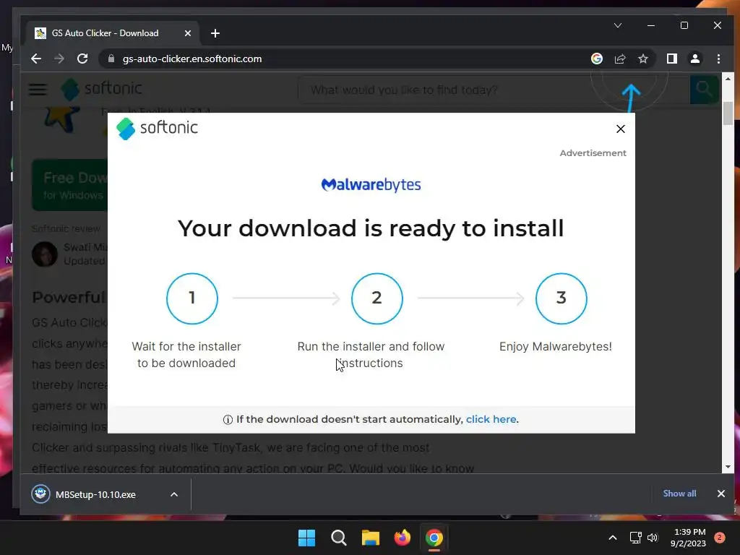This screenshot has width=740, height=555.
Task: Open File Explorer from the taskbar
Action: click(371, 538)
